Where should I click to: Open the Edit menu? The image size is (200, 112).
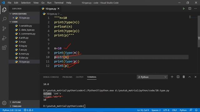[16, 3]
